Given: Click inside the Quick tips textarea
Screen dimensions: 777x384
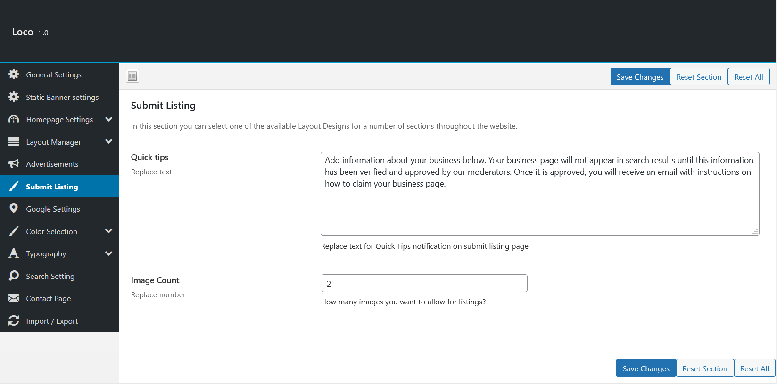Looking at the screenshot, I should [x=540, y=194].
